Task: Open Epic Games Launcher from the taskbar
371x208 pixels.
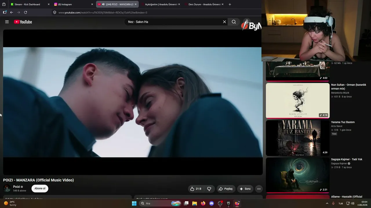Action: (228, 203)
